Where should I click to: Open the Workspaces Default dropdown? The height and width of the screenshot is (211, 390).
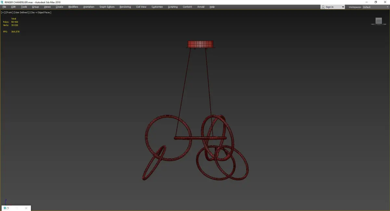pos(375,7)
